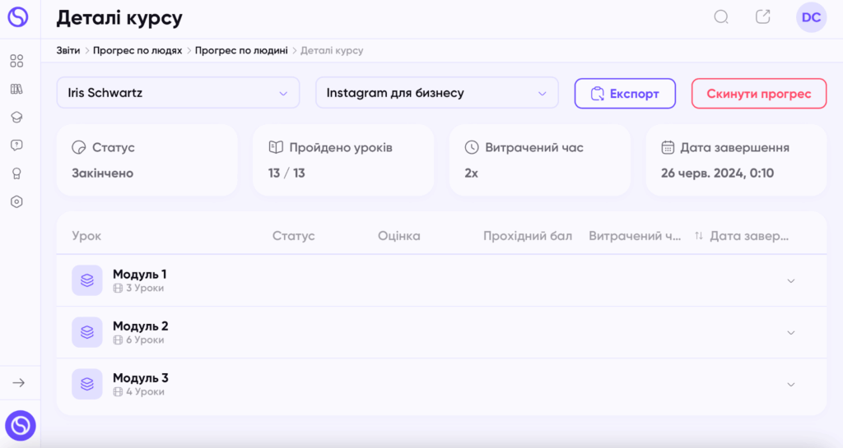Go to Прогрес по людях breadcrumb

137,50
